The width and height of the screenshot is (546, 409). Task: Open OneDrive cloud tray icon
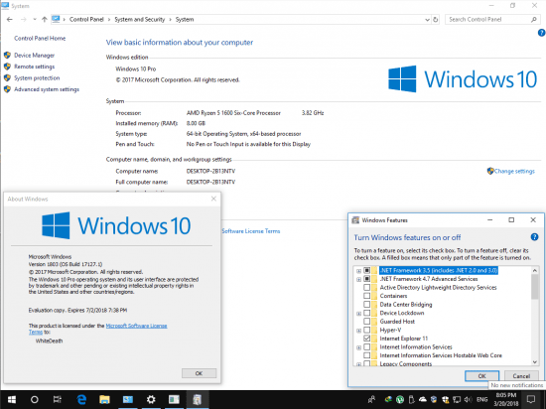pos(422,400)
